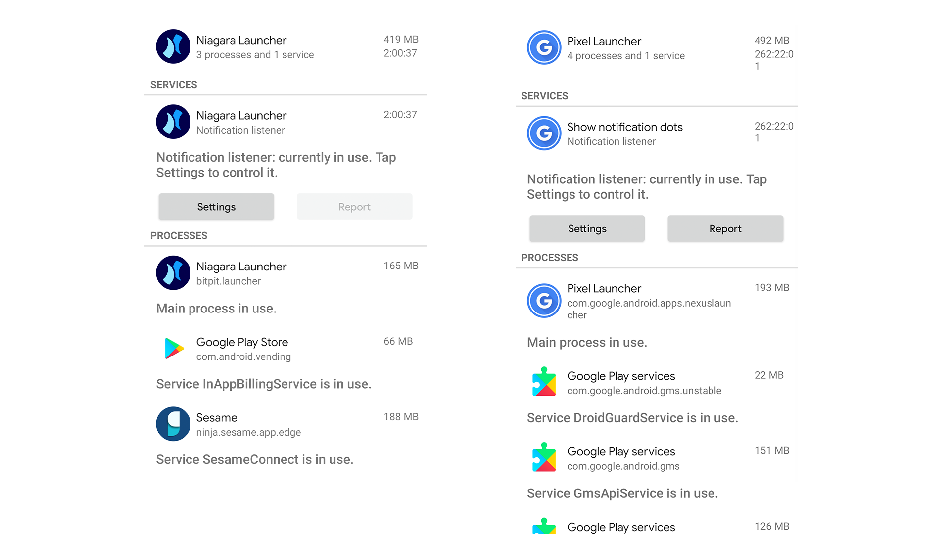
Task: Tap the "Sesame" process name
Action: [217, 418]
